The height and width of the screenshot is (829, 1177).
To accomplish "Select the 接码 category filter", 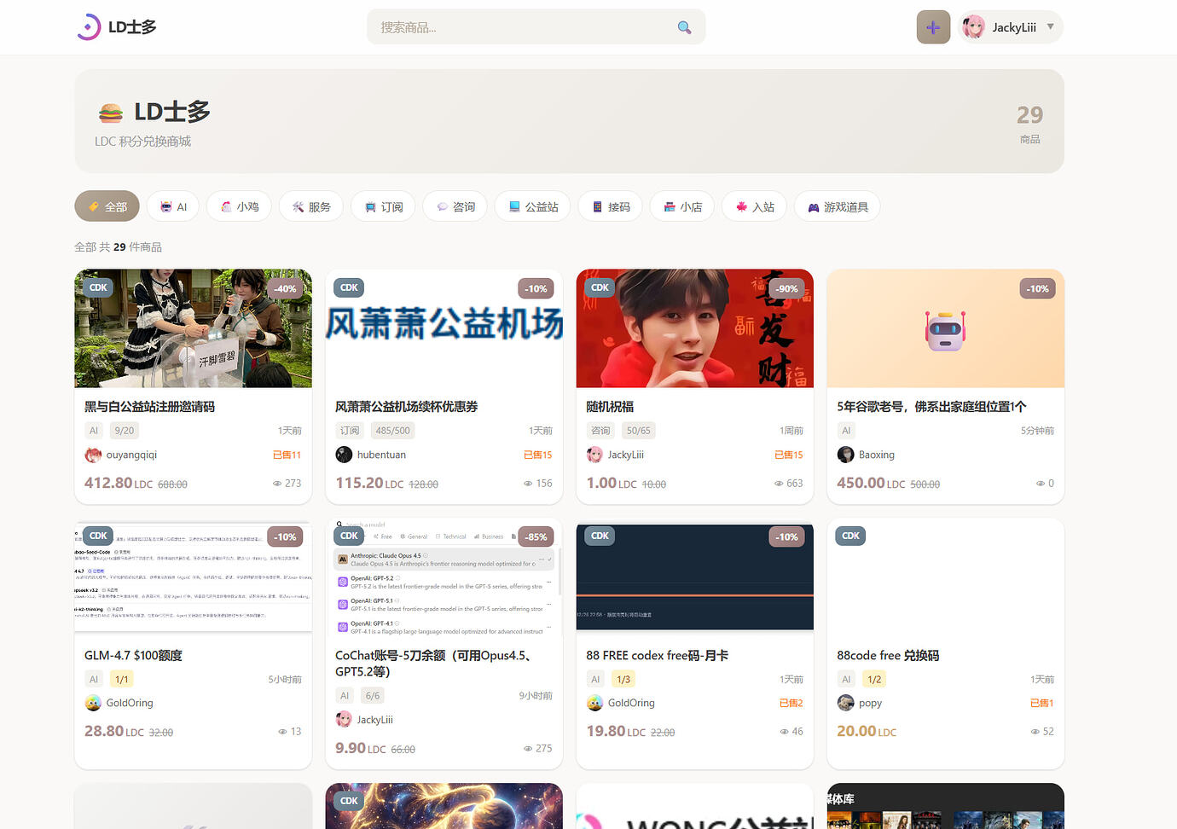I will click(611, 206).
